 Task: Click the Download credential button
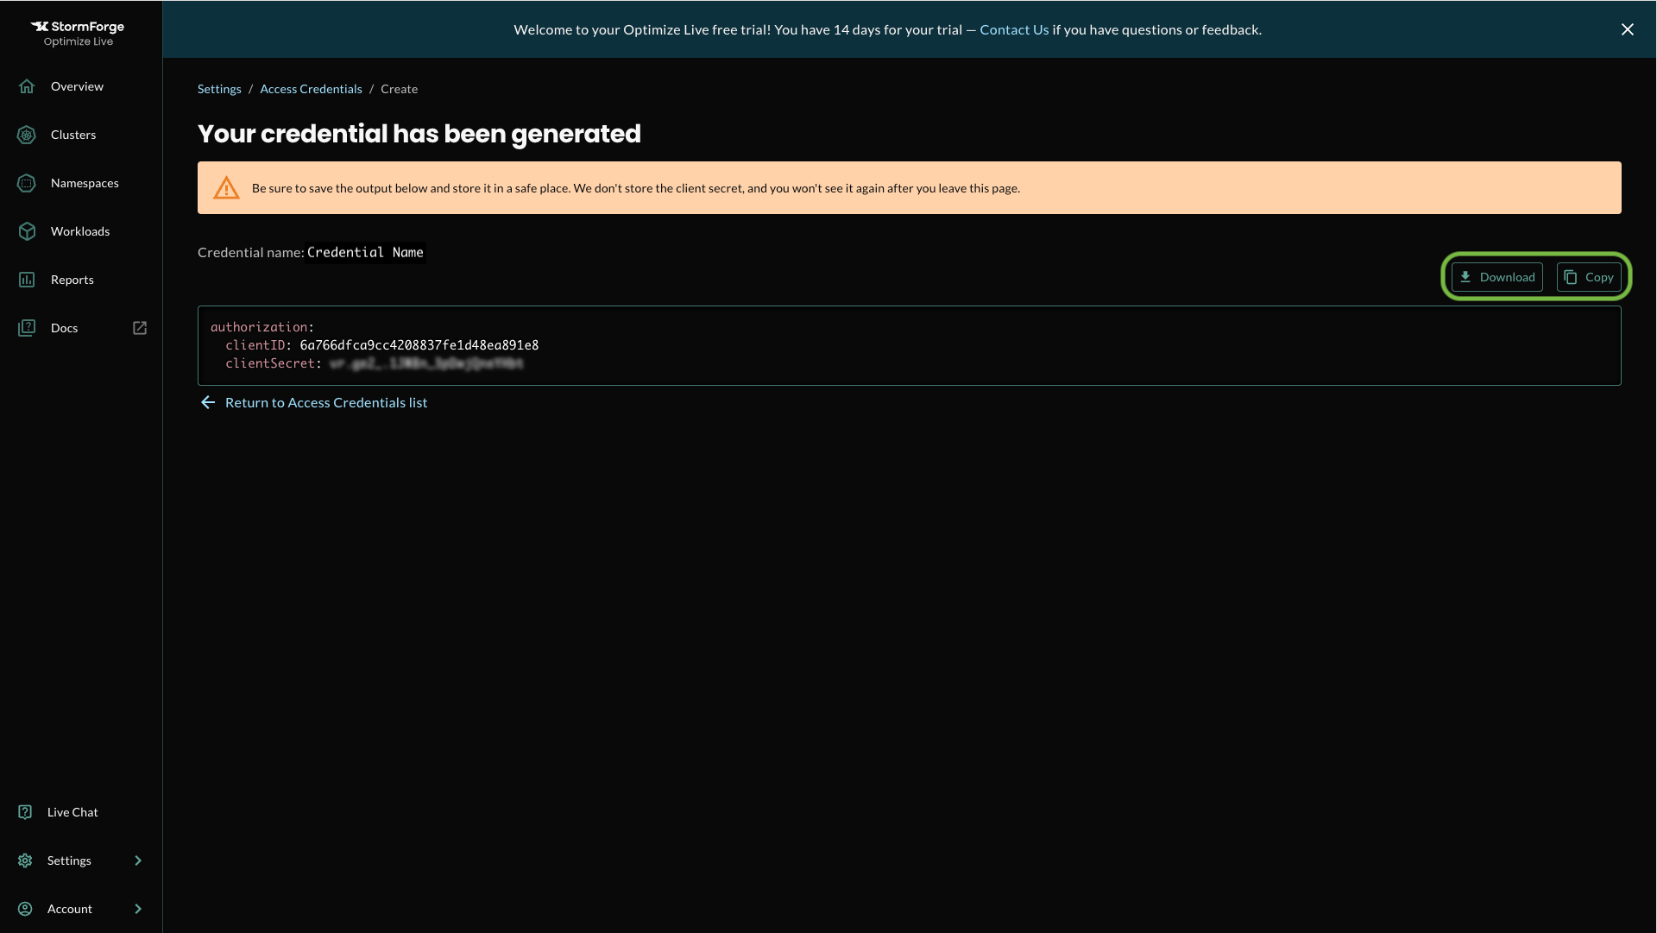coord(1497,276)
